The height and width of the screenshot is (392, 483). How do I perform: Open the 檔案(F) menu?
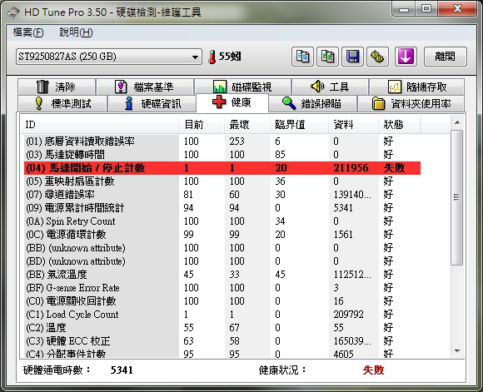[x=28, y=32]
